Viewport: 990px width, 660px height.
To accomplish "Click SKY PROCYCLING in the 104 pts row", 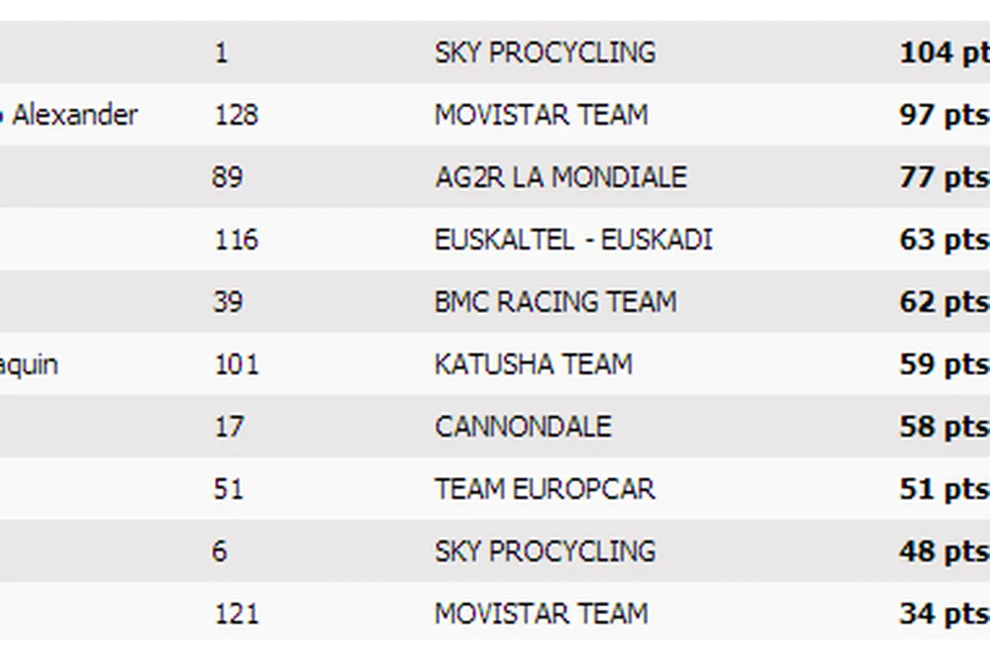I will point(544,53).
